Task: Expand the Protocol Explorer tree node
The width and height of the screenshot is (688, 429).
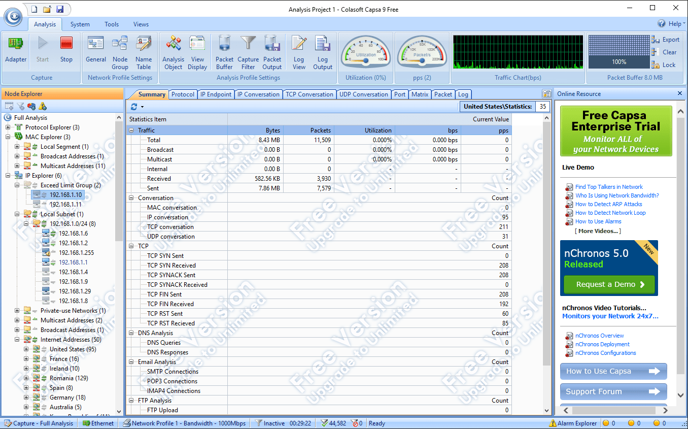Action: click(8, 127)
